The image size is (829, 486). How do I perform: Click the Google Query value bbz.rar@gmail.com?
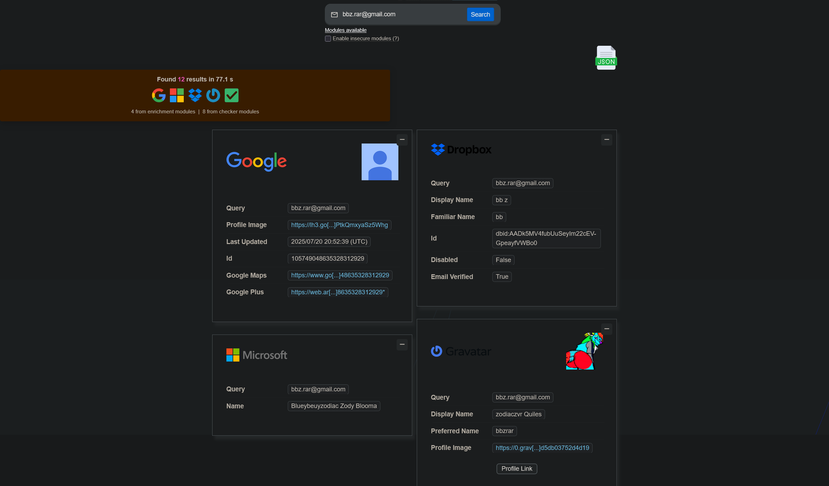click(318, 208)
